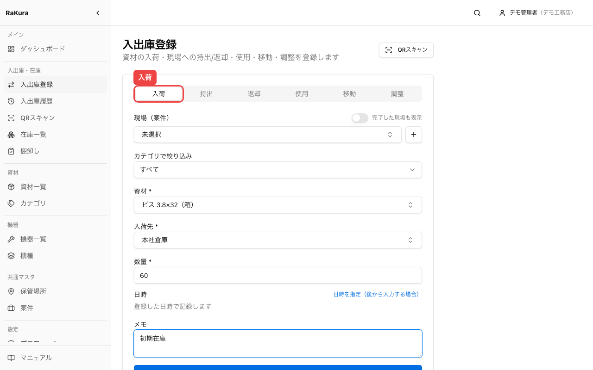593x370 pixels.
Task: Switch to the 返却 tab
Action: click(254, 94)
